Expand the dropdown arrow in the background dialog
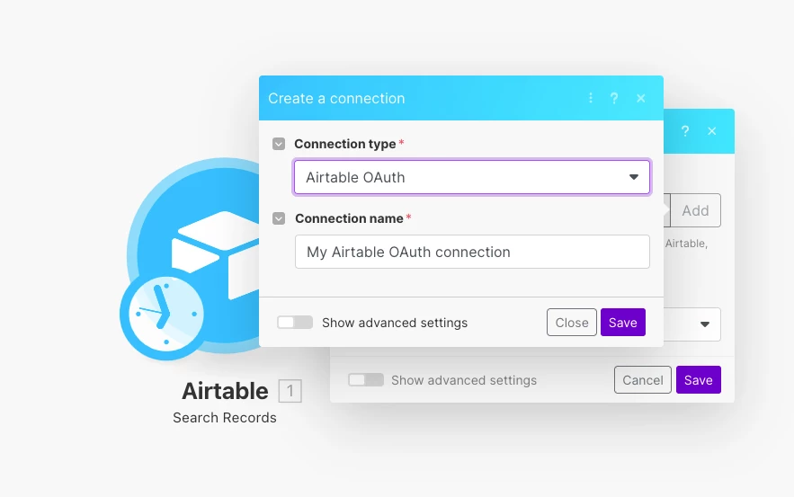This screenshot has width=794, height=497. (x=705, y=324)
